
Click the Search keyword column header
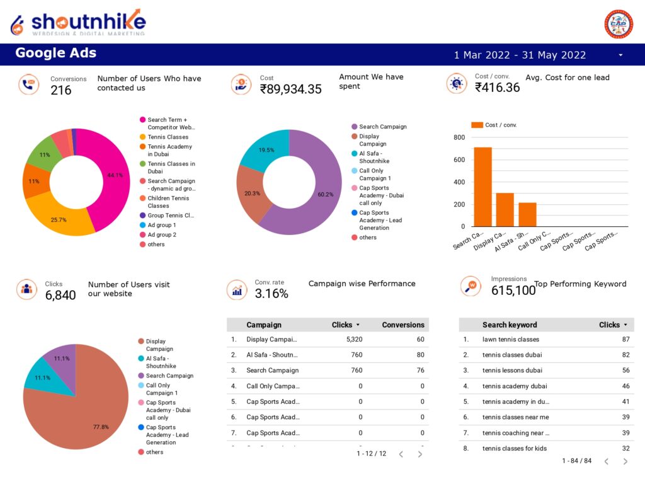point(510,325)
